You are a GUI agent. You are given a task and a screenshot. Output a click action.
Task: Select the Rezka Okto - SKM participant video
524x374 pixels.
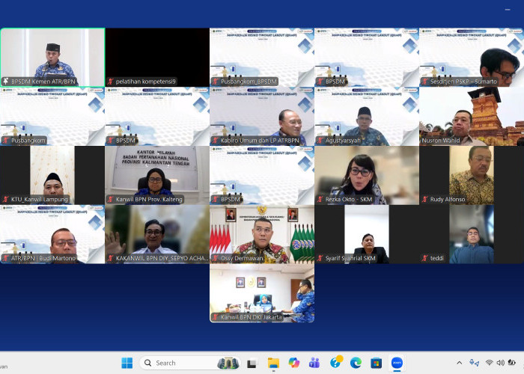[x=367, y=174]
